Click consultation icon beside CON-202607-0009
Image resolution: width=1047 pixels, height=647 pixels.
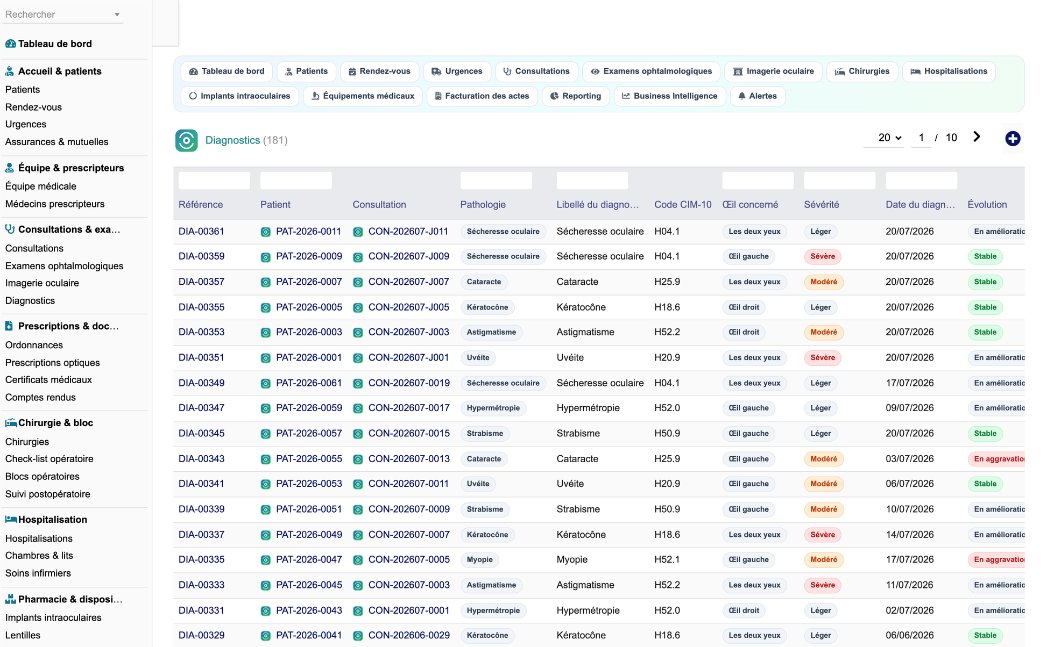pyautogui.click(x=358, y=509)
